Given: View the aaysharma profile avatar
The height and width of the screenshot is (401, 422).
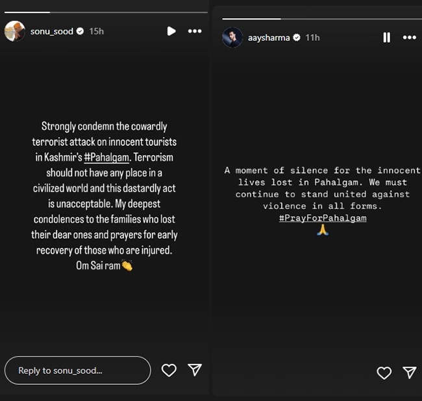Looking at the screenshot, I should click(232, 38).
